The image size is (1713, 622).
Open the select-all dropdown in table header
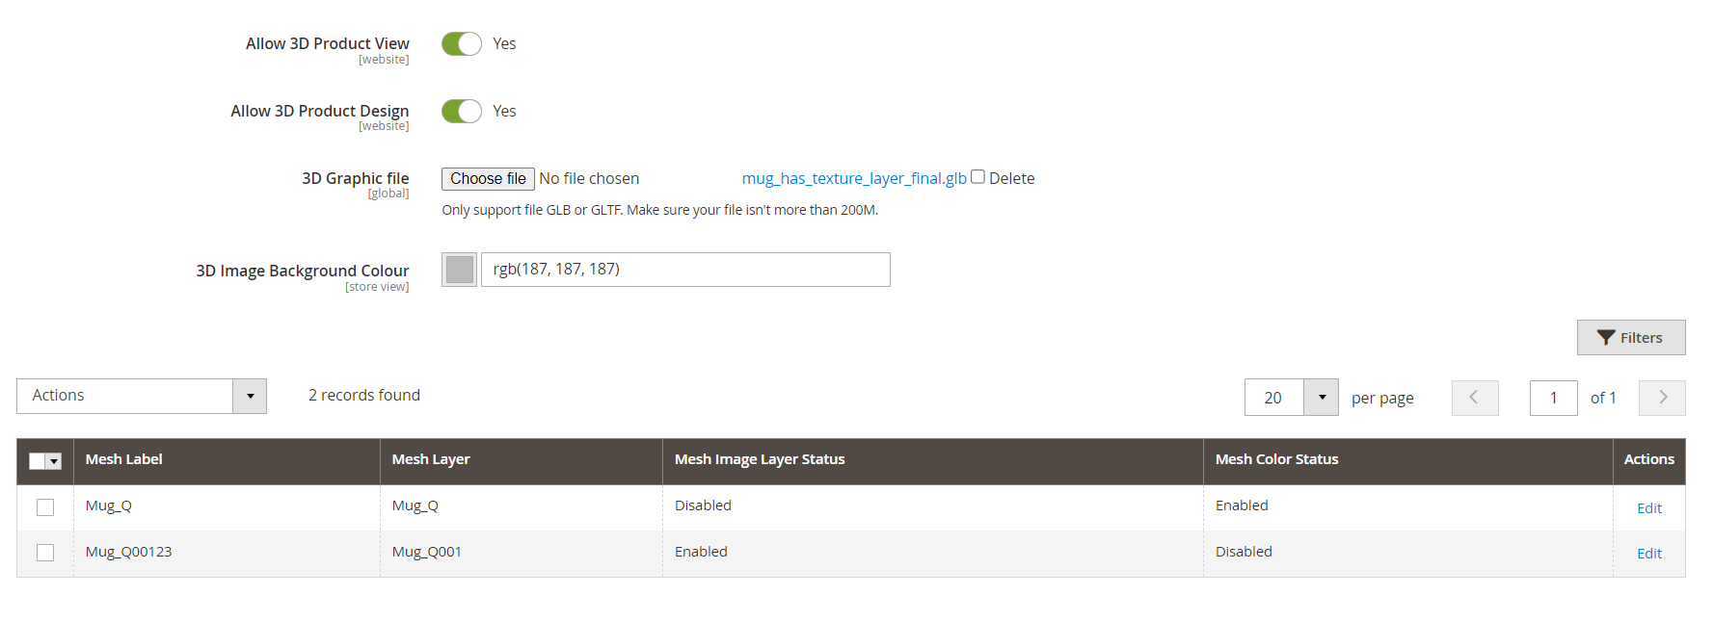55,461
